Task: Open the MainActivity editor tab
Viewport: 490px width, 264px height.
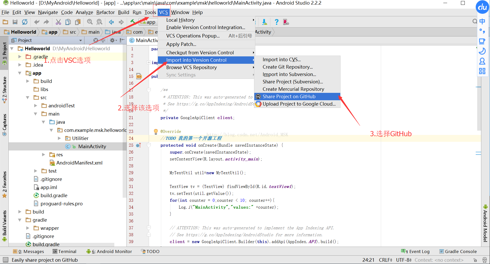Action: [x=144, y=40]
